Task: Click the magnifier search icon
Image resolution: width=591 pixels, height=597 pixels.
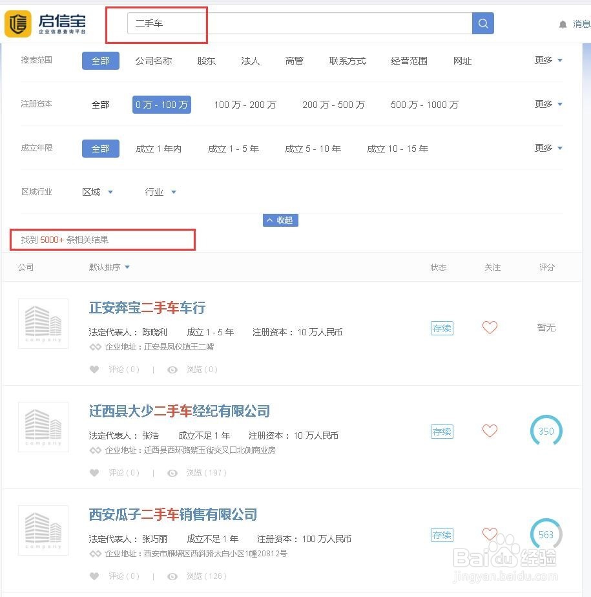Action: pyautogui.click(x=482, y=23)
